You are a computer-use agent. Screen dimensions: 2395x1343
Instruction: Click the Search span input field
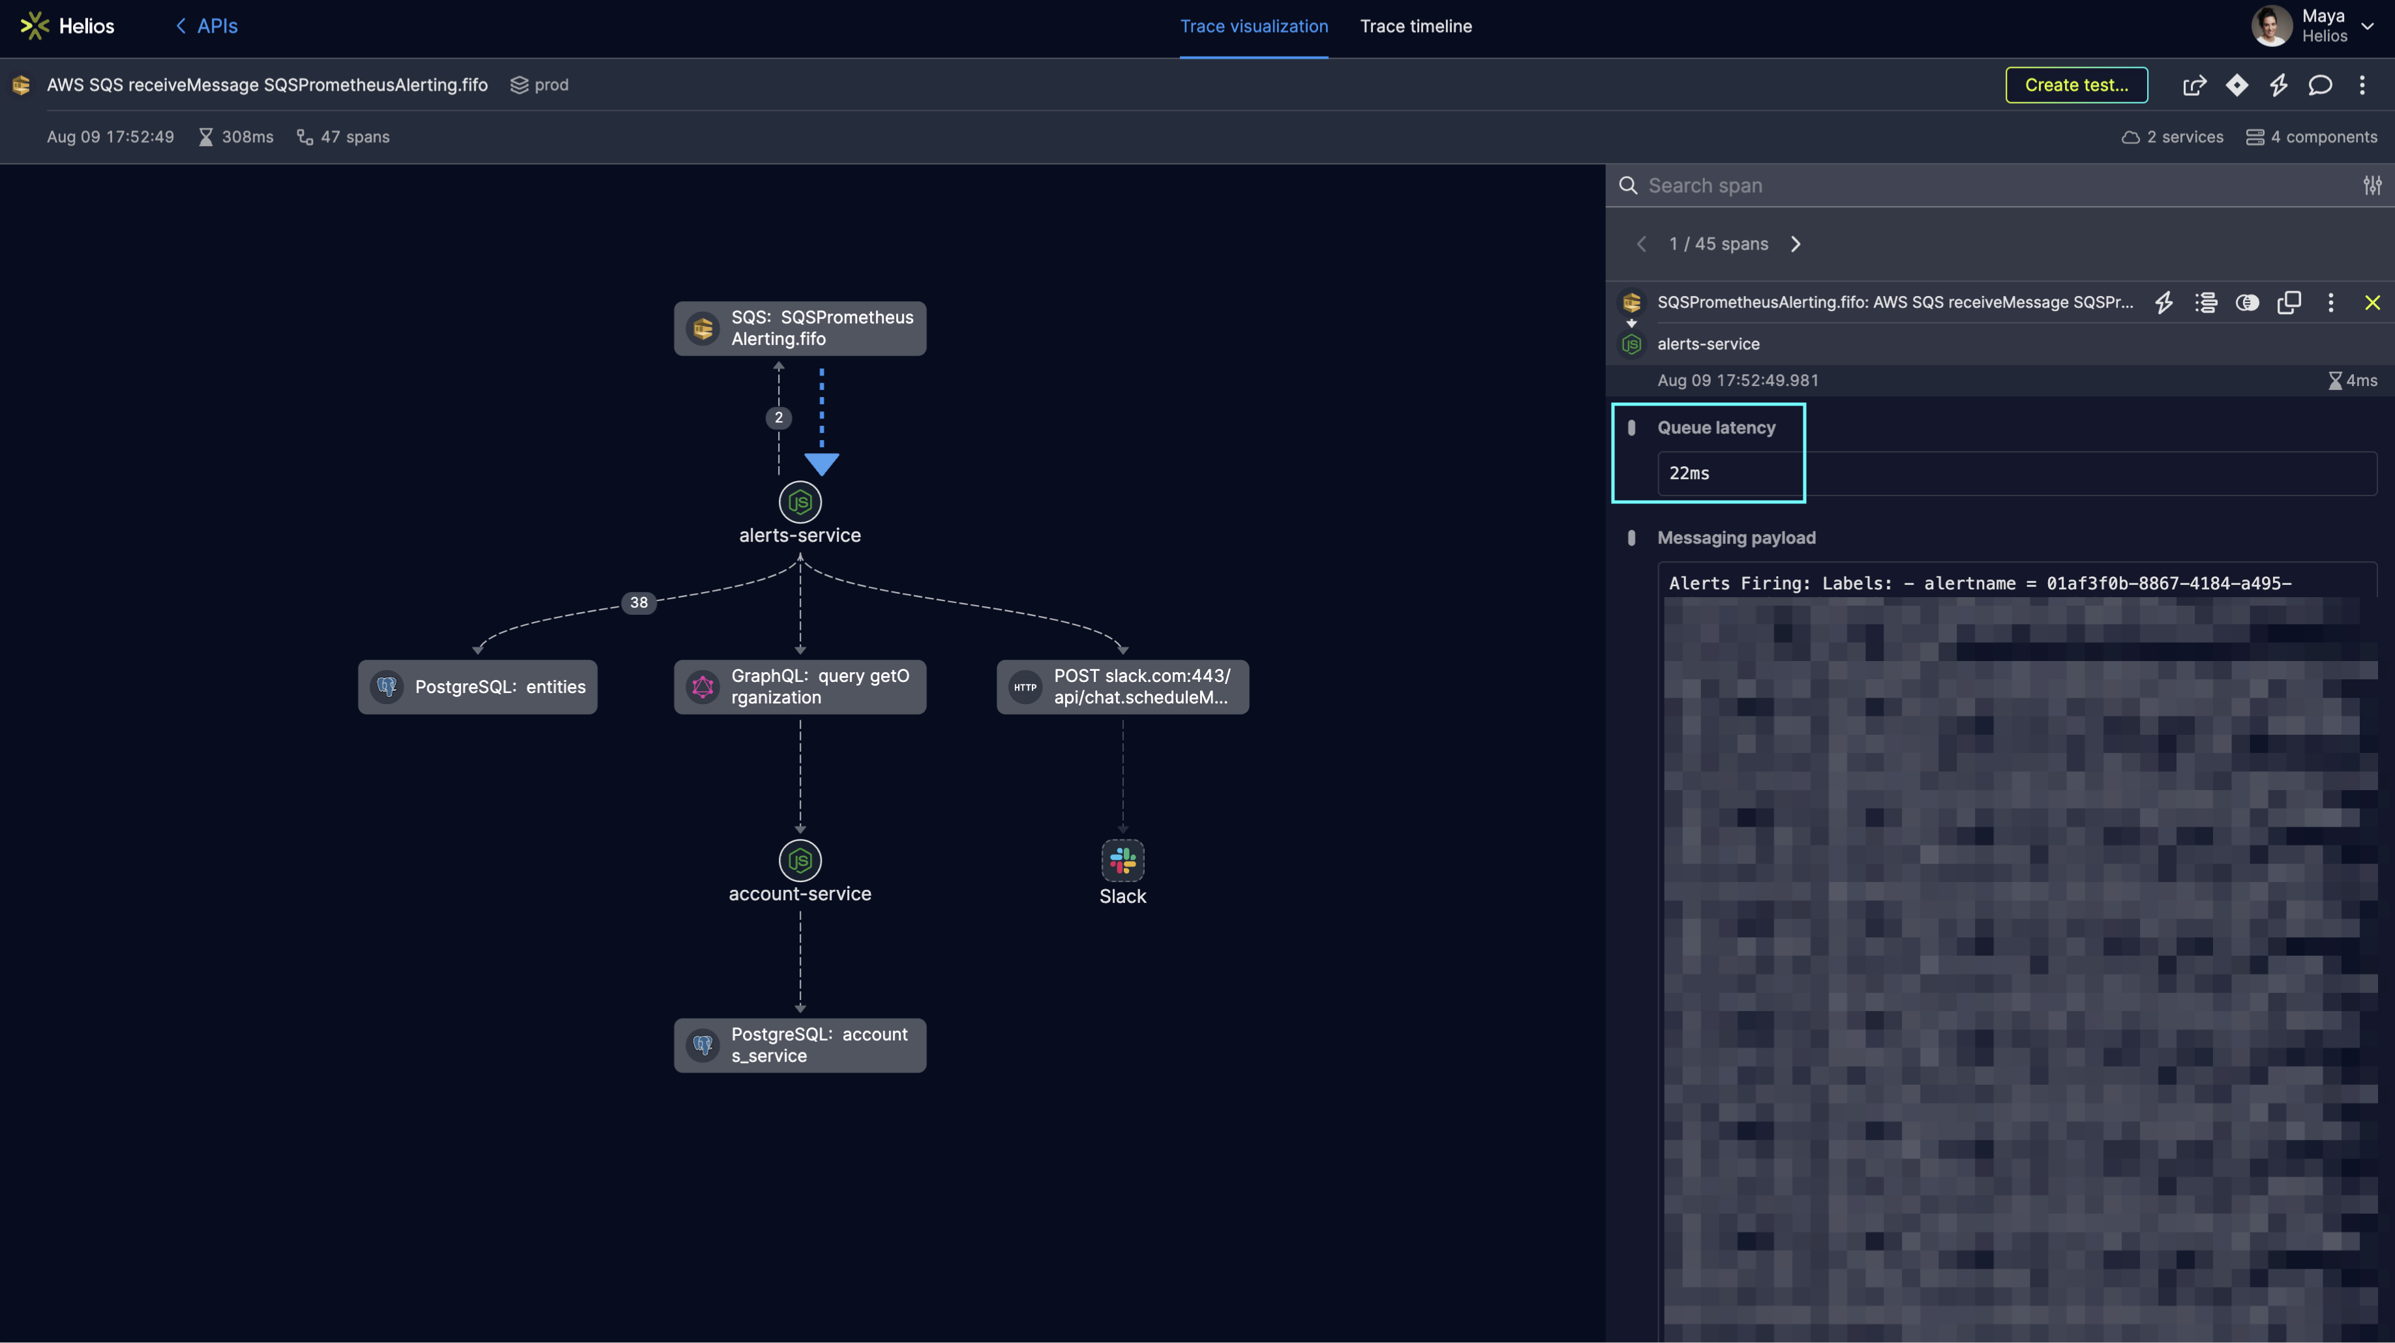[1989, 186]
